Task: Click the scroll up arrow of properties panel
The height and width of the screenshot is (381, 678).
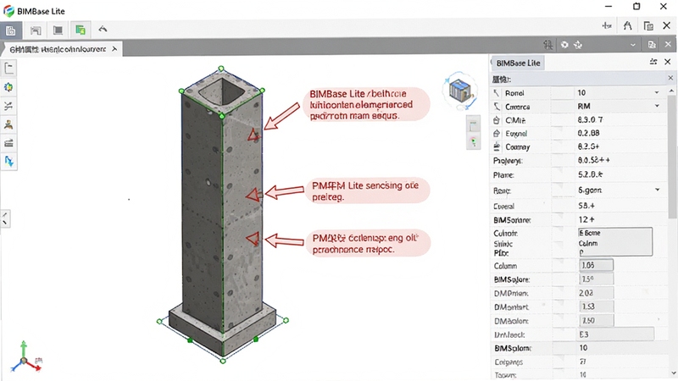Action: (x=671, y=91)
